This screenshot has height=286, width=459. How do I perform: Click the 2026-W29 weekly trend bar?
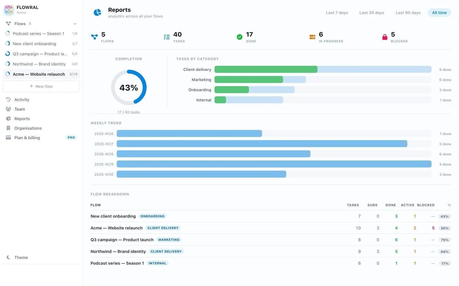pos(274,164)
